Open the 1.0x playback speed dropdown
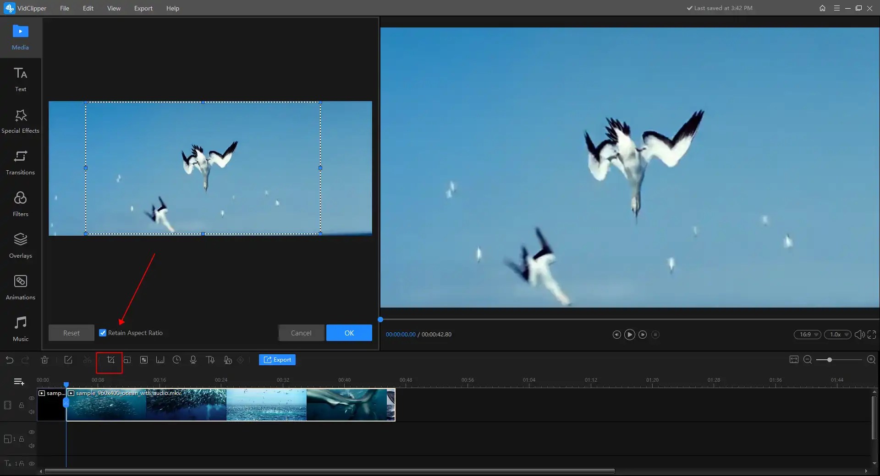 coord(837,334)
